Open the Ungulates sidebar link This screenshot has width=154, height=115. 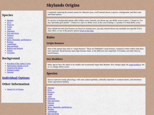pos(11,53)
